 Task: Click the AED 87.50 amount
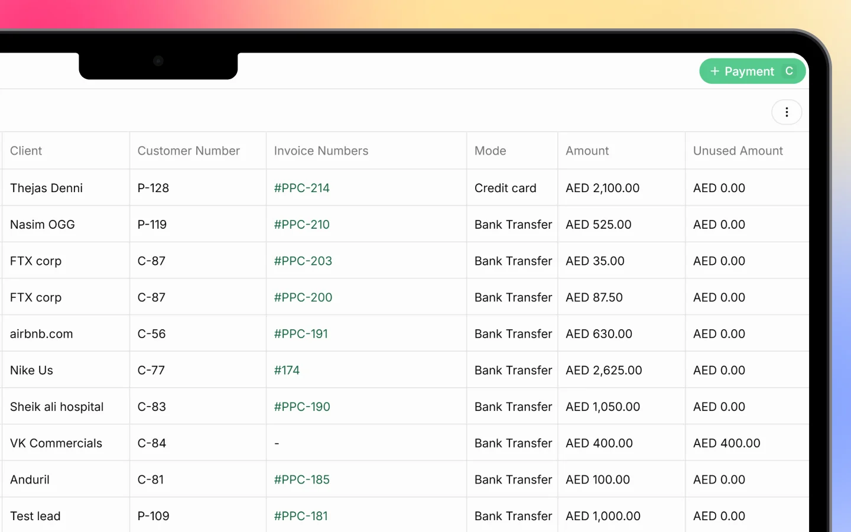594,297
